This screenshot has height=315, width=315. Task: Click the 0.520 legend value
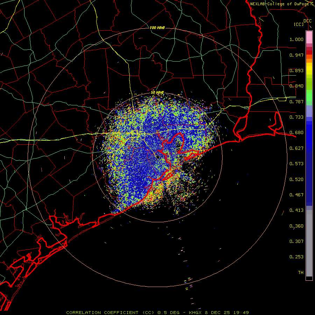pyautogui.click(x=296, y=180)
